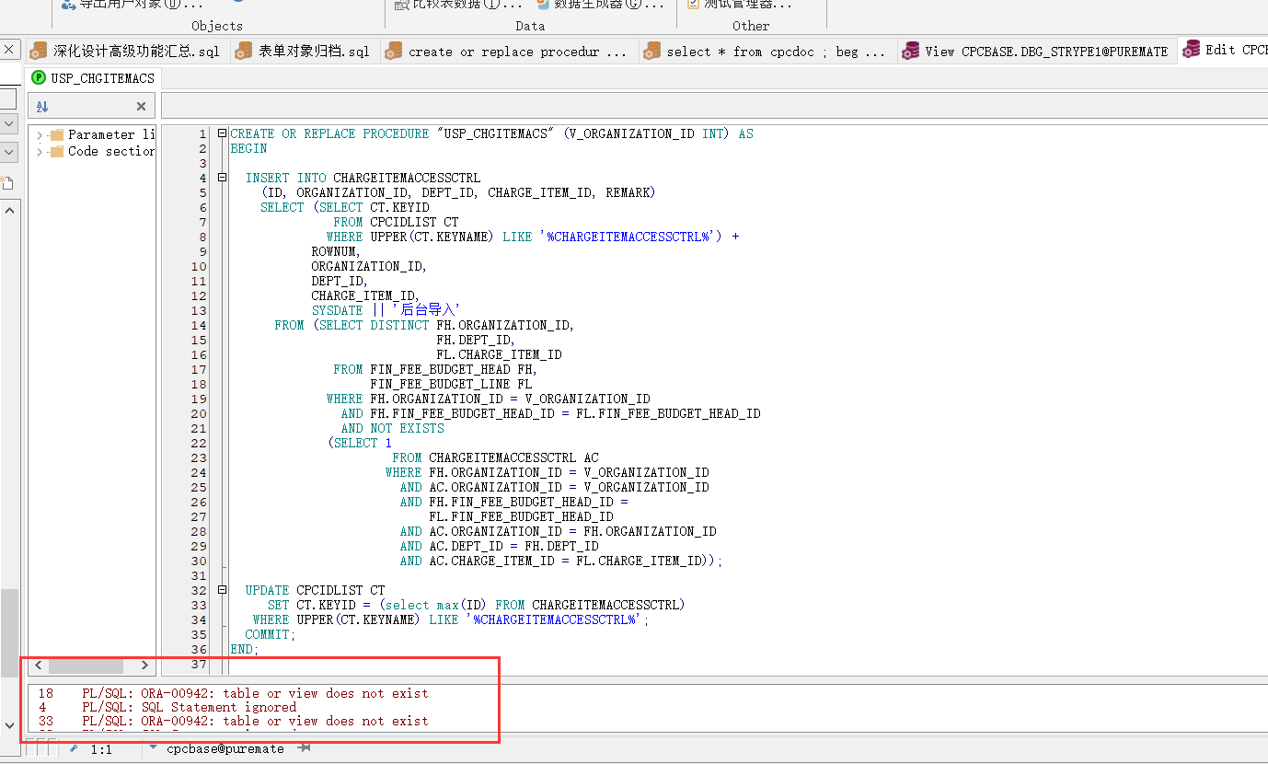The width and height of the screenshot is (1268, 764).
Task: Open the 'create or replace procedur ...' tab
Action: click(x=507, y=52)
